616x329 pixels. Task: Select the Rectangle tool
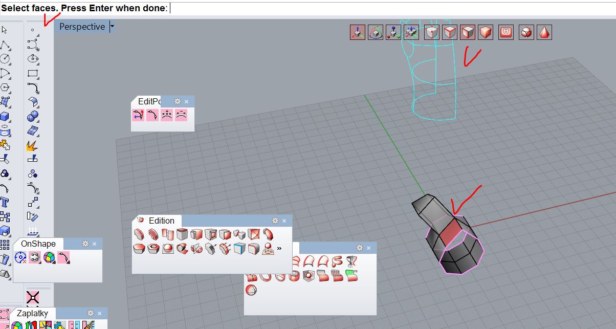click(x=33, y=74)
